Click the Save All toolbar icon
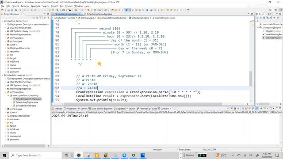 [12, 10]
